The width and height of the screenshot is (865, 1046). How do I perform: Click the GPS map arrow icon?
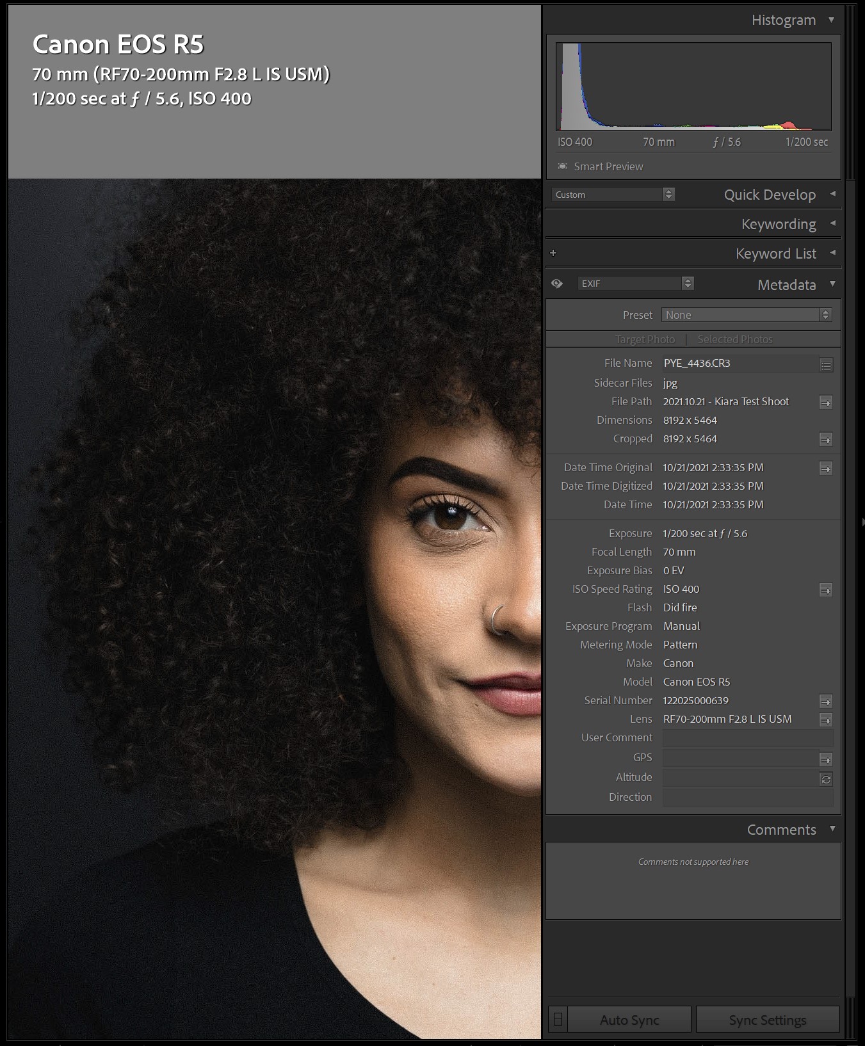pos(826,759)
